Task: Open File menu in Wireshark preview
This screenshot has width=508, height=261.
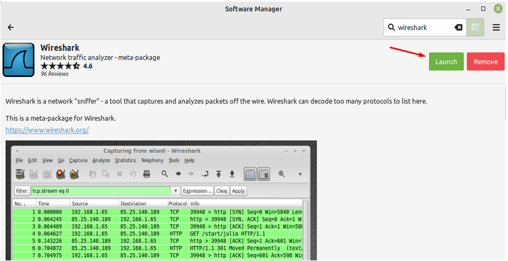Action: click(x=20, y=160)
